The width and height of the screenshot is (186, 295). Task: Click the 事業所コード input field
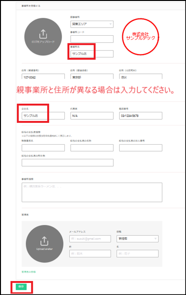pos(92,39)
